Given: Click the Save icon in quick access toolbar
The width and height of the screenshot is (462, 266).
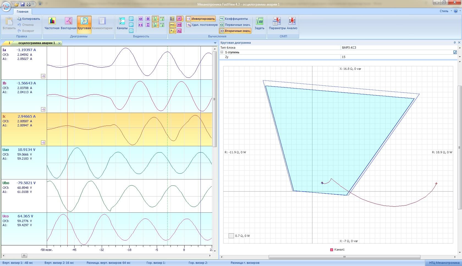Looking at the screenshot, I should pyautogui.click(x=23, y=4).
